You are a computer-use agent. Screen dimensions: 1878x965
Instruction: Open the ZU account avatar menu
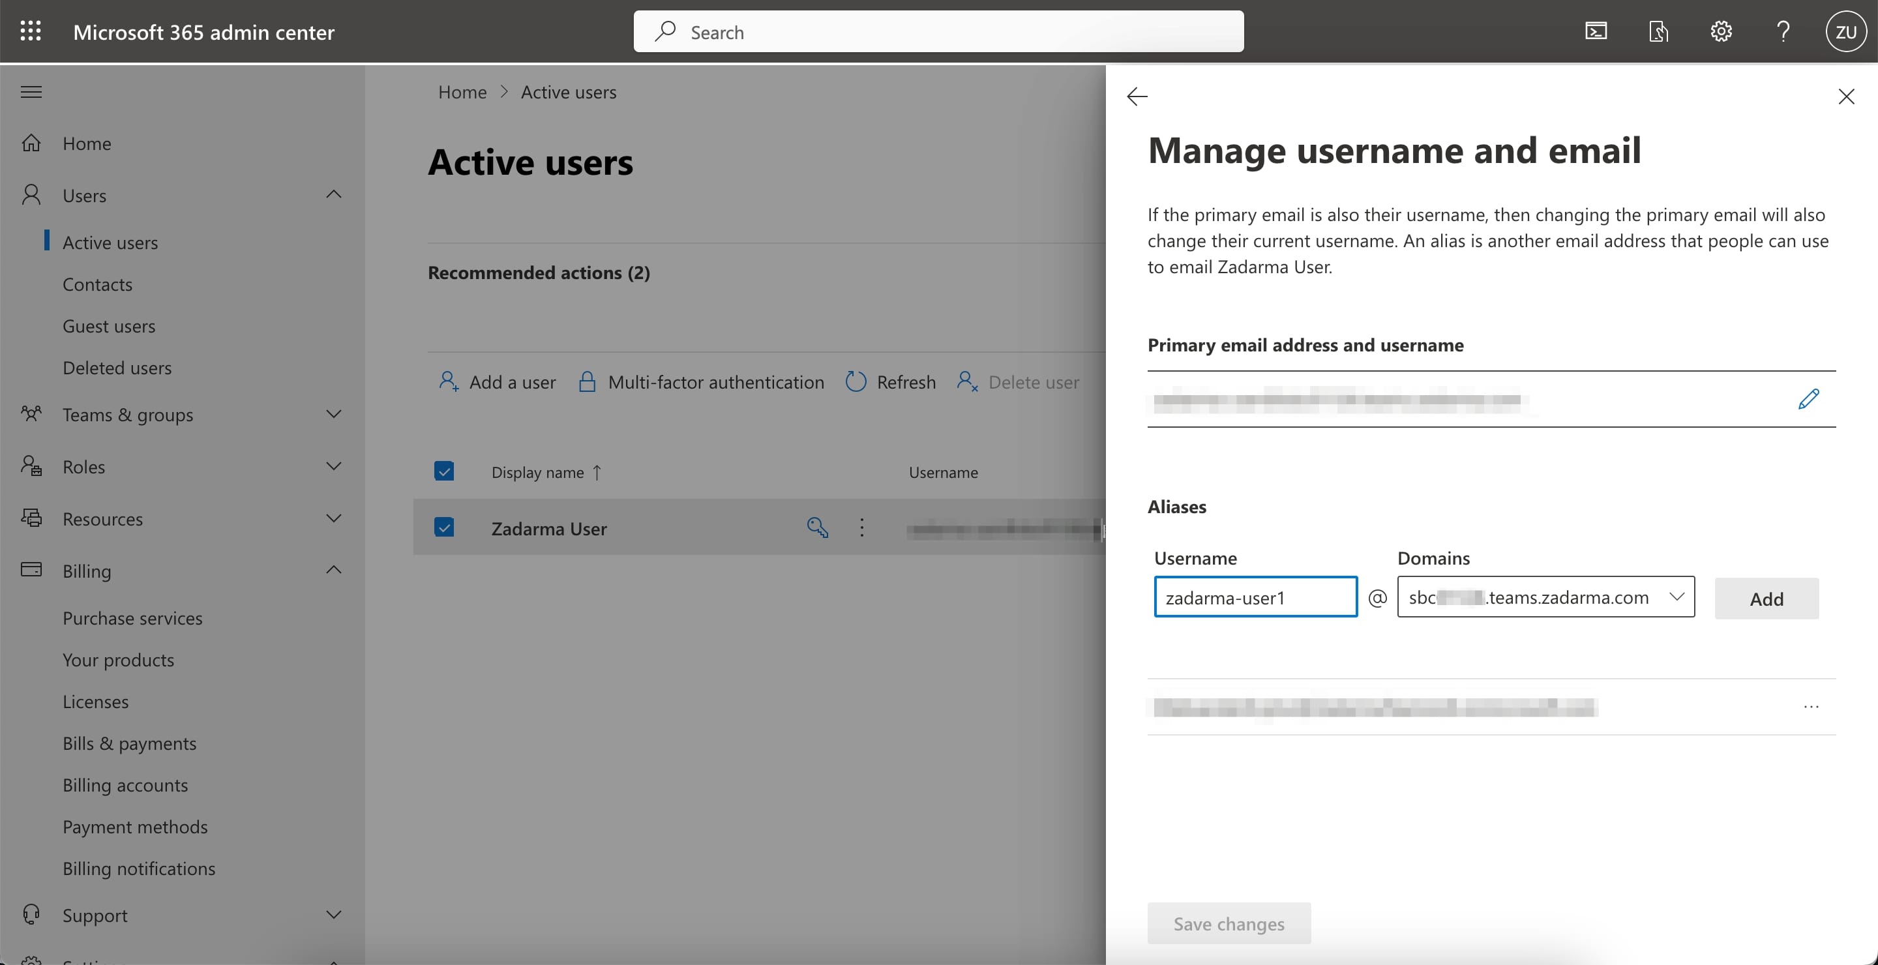coord(1845,31)
